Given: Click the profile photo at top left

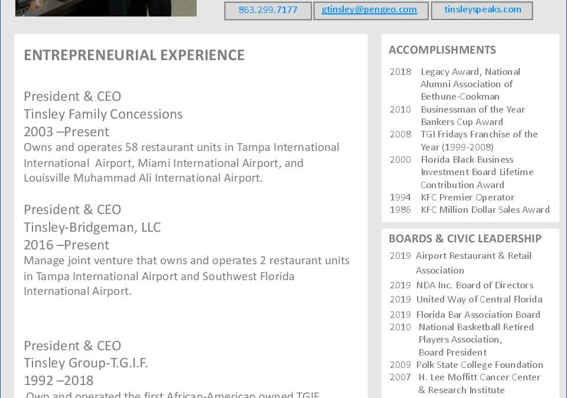Looking at the screenshot, I should 106,8.
